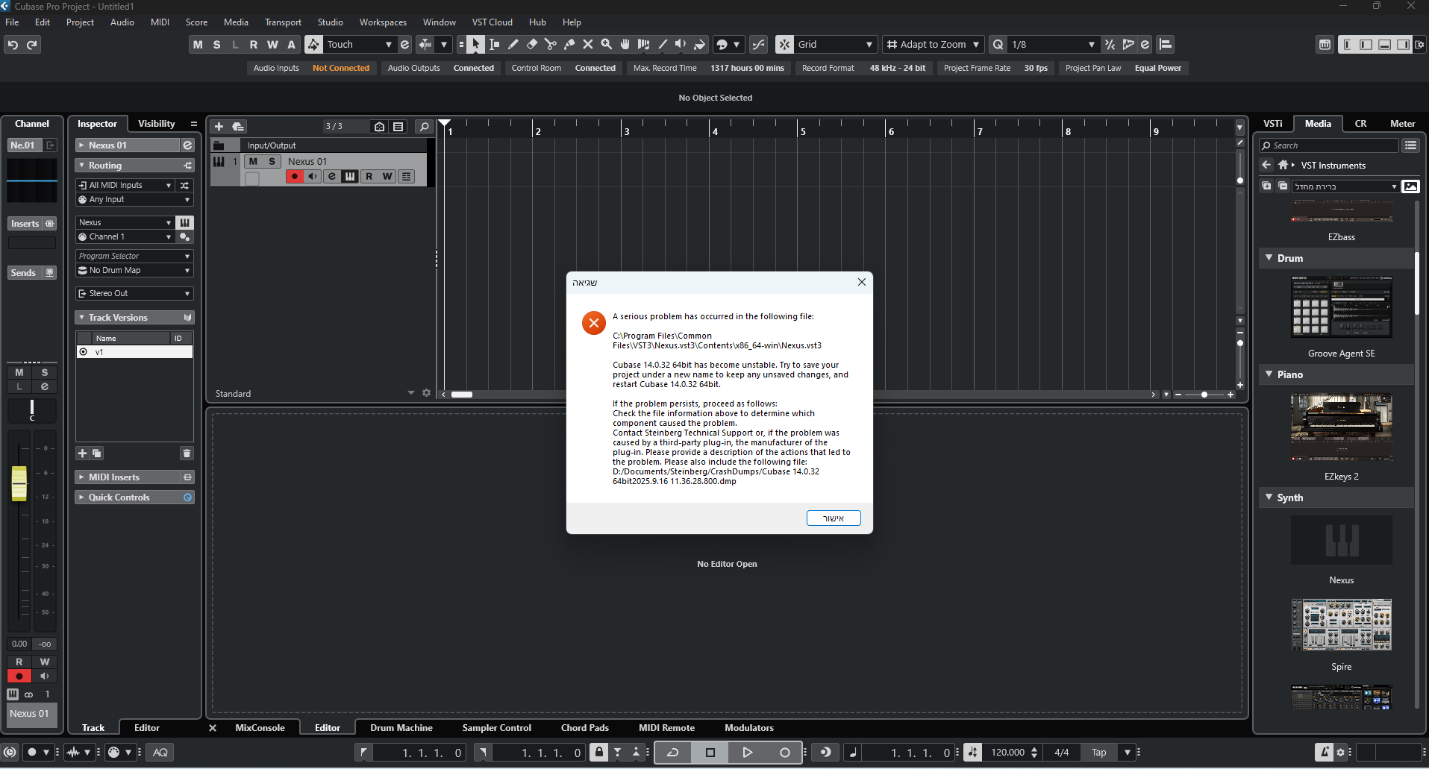Toggle Record Enable on Nexus 01 track
This screenshot has height=769, width=1429.
coord(295,177)
